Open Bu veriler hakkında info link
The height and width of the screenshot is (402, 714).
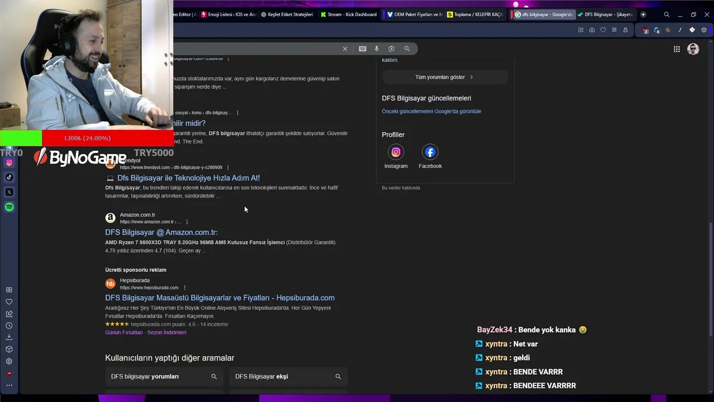pyautogui.click(x=401, y=188)
